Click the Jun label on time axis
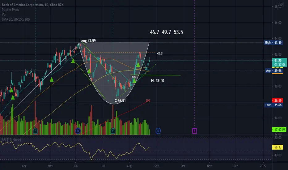The width and height of the screenshot is (288, 170). (x=75, y=166)
